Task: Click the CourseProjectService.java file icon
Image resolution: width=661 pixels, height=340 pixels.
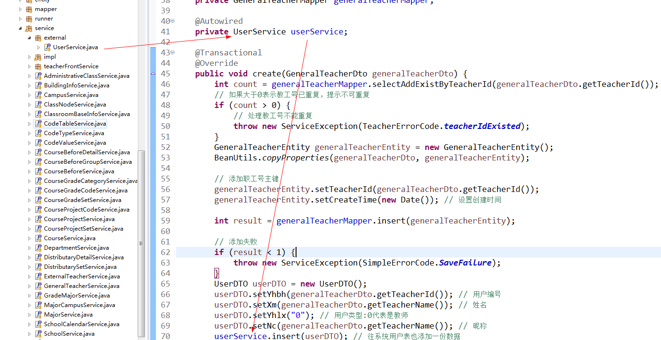Action: coord(38,219)
